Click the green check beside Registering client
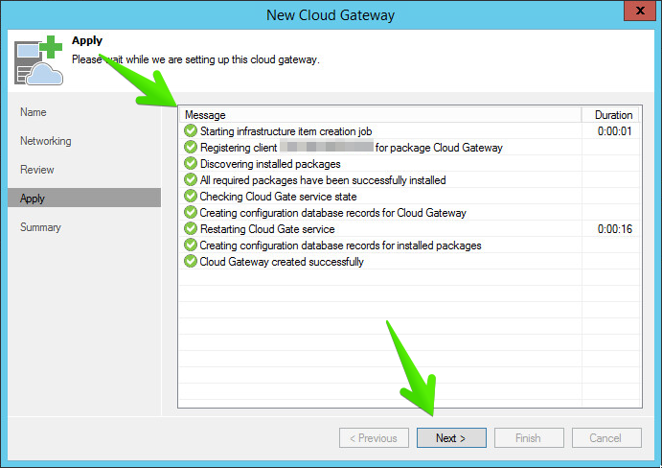 [x=191, y=147]
